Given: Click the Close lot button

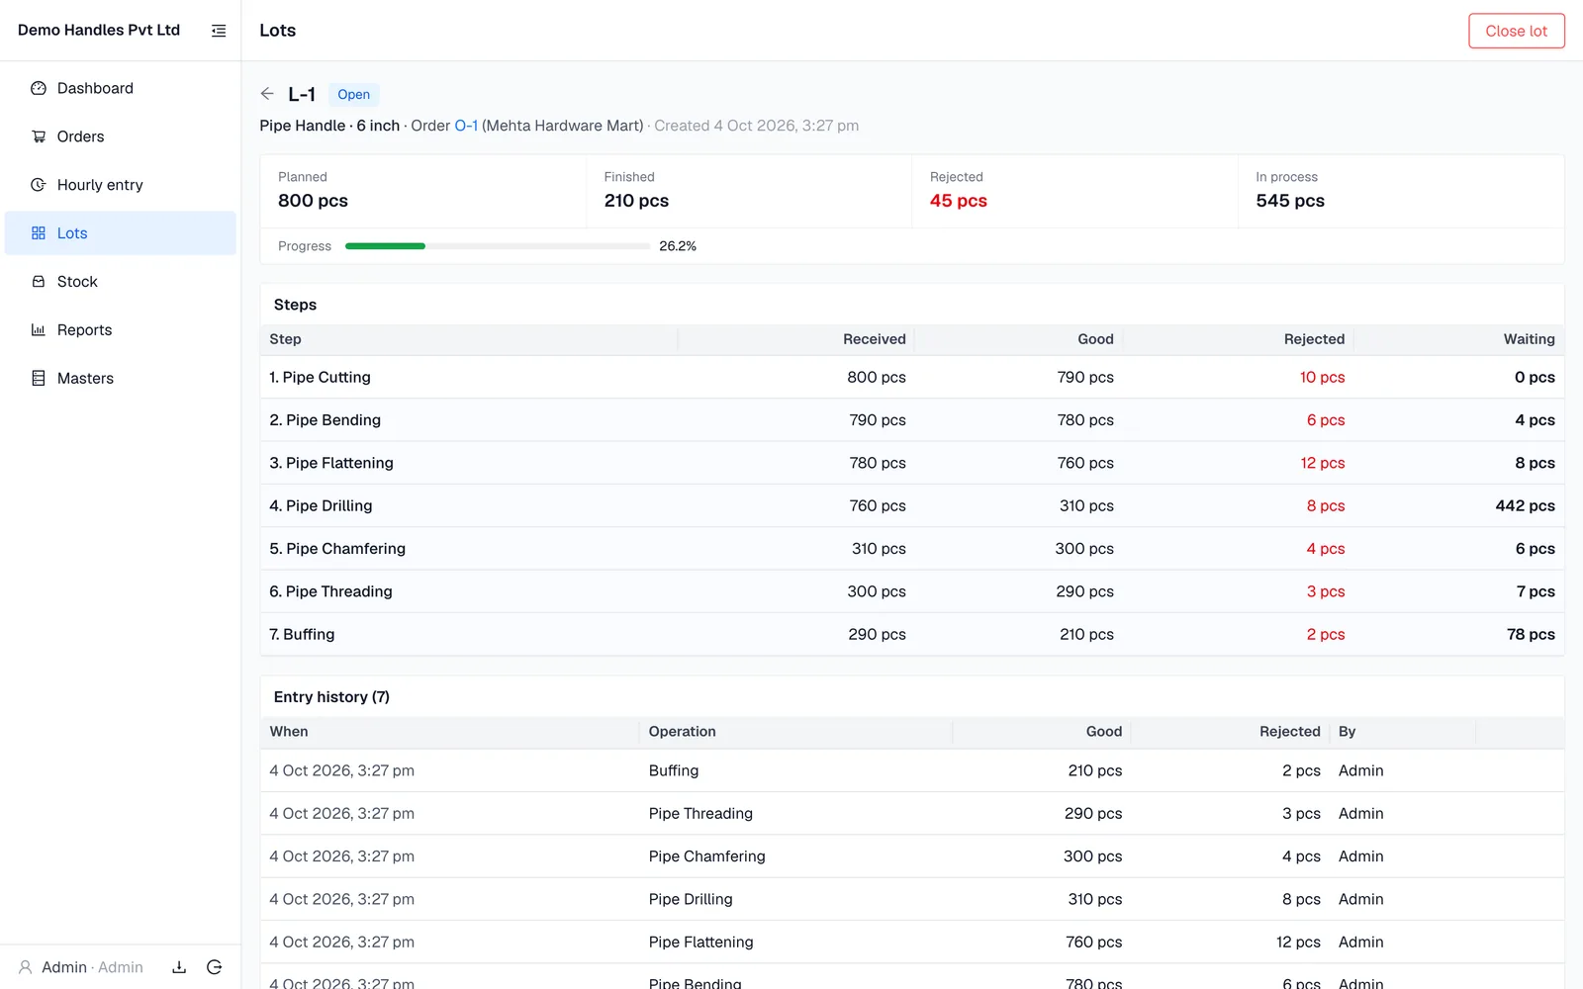Looking at the screenshot, I should click(x=1517, y=31).
